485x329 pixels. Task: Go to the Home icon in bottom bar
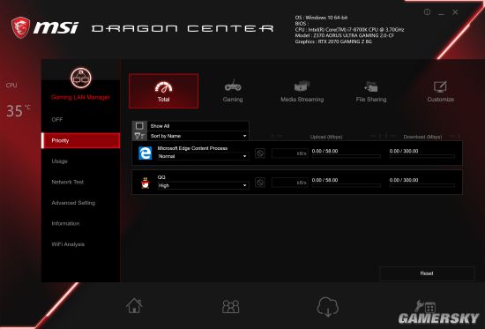click(134, 306)
